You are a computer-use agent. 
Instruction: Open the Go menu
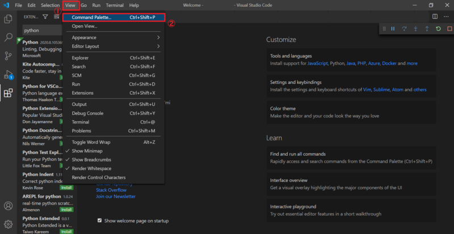[x=84, y=5]
